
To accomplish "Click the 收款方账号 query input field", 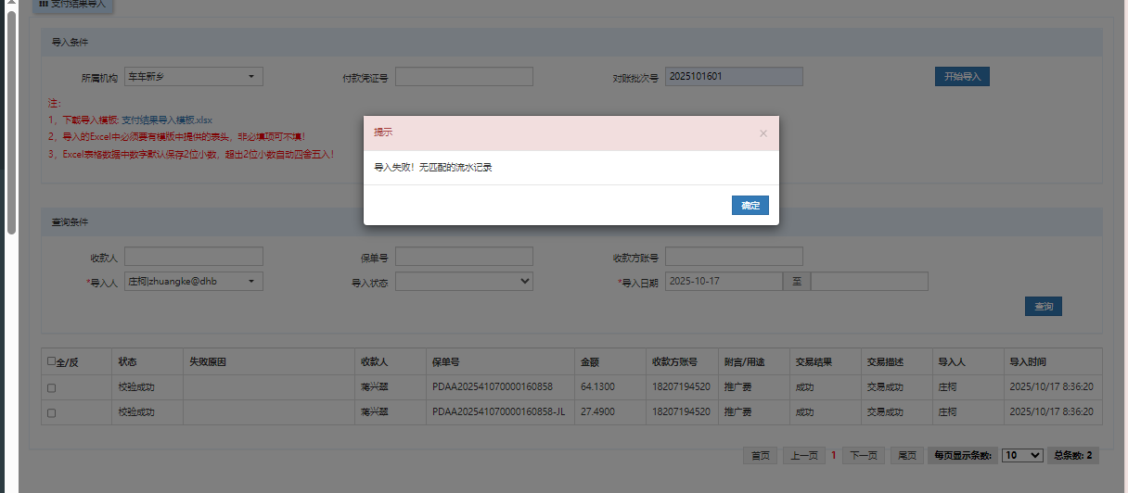I will click(x=734, y=256).
